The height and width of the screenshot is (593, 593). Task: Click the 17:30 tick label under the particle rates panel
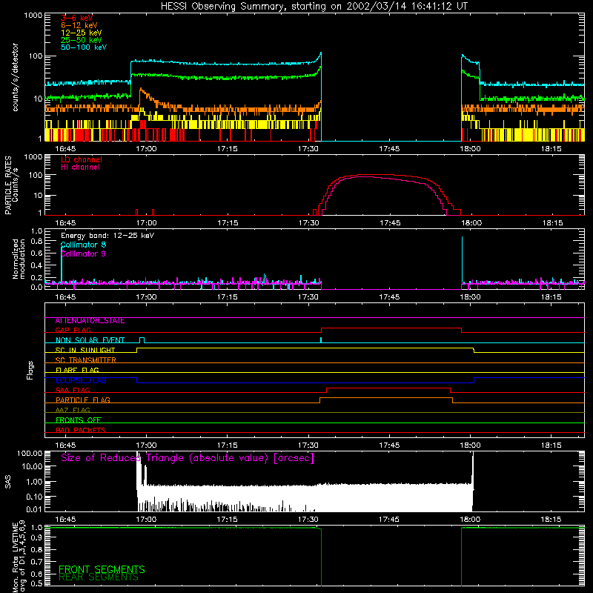coord(308,223)
